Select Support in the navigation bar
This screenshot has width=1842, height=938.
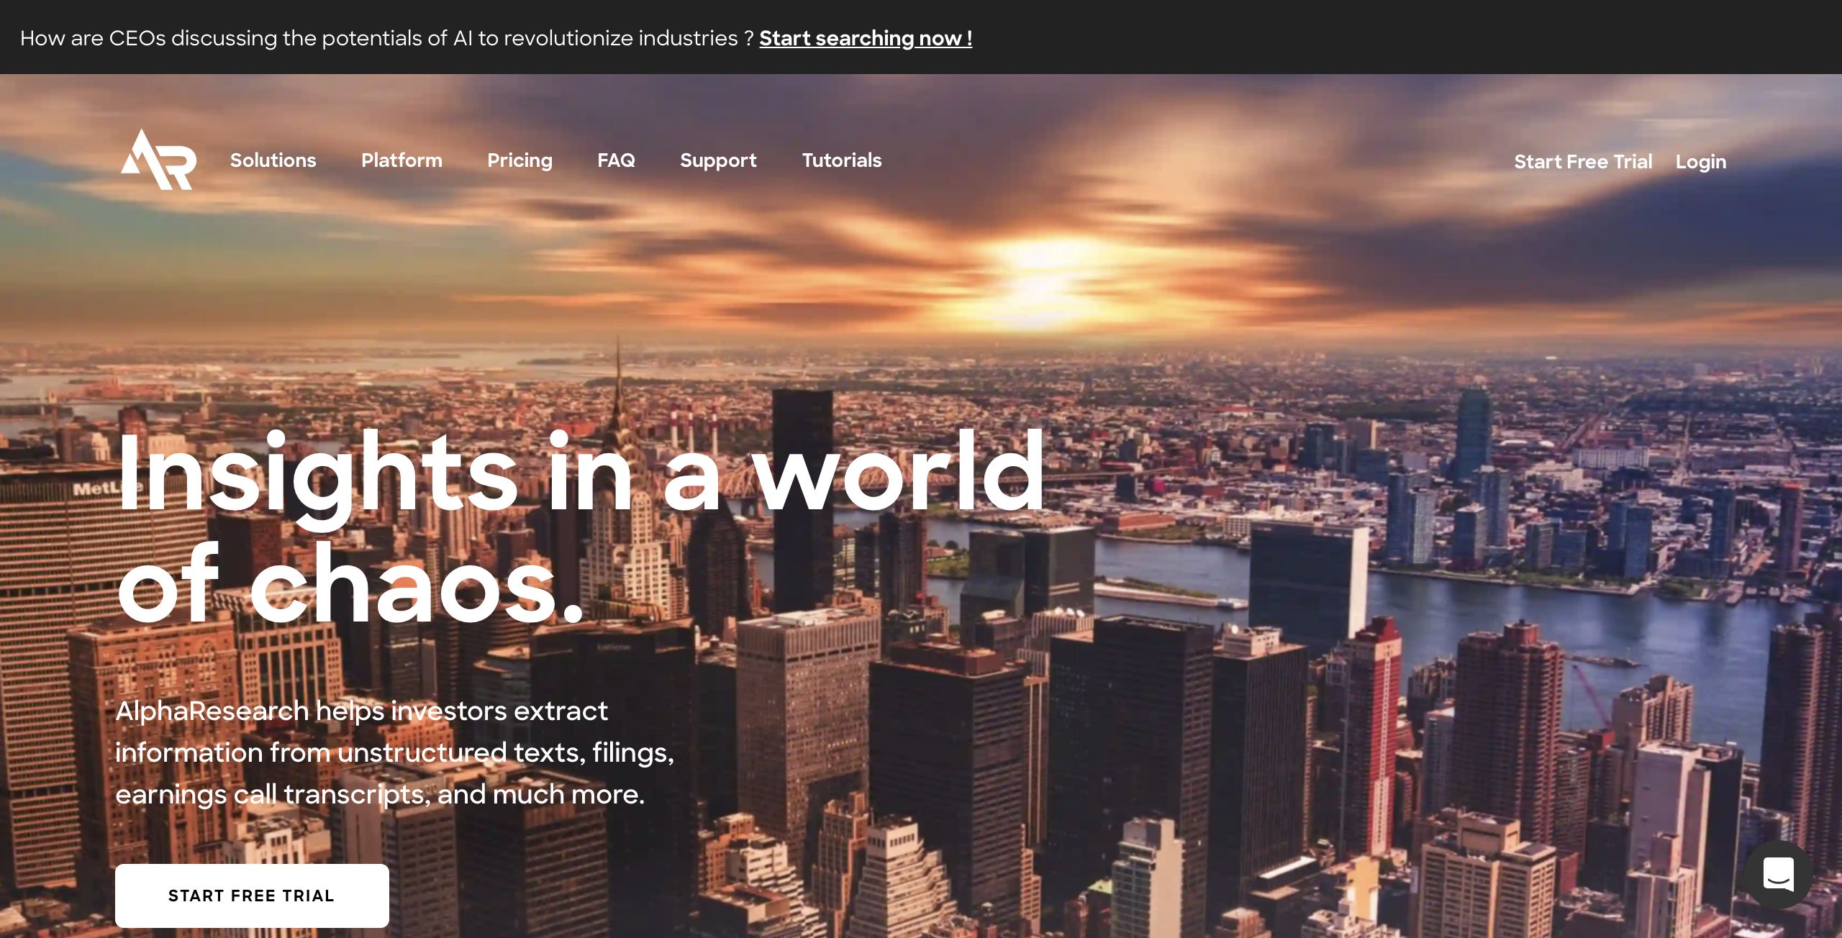(718, 160)
